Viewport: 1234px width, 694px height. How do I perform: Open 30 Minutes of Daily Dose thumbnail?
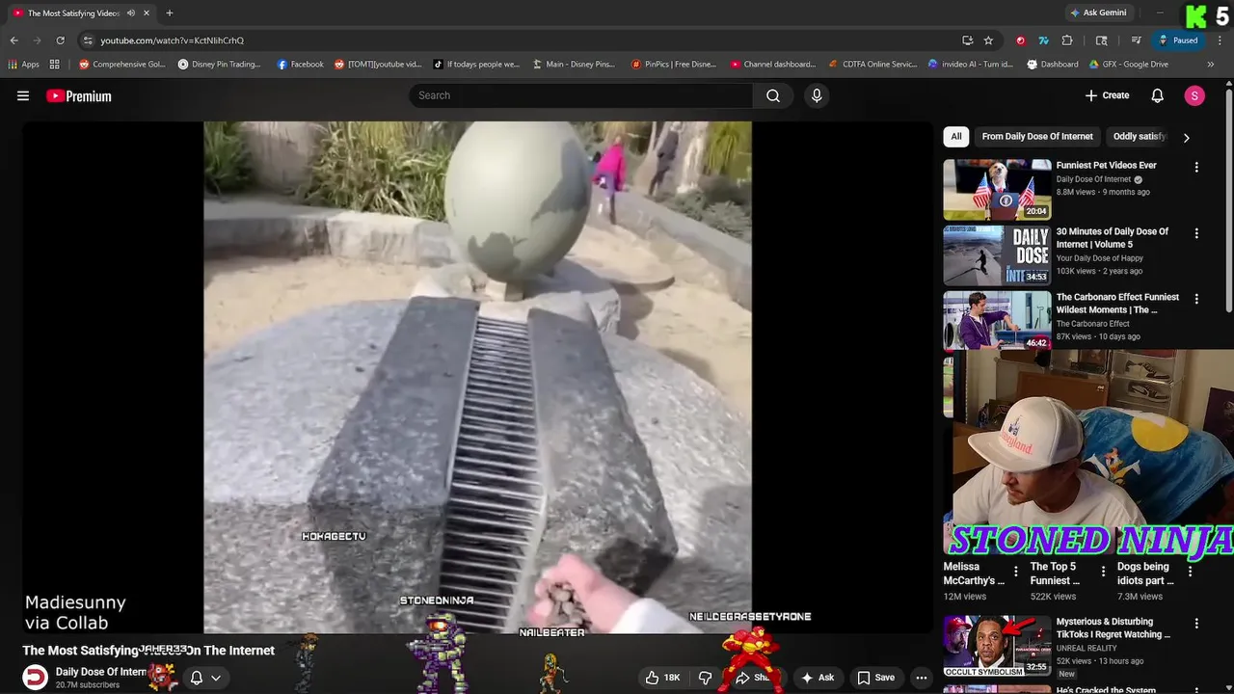(x=997, y=255)
